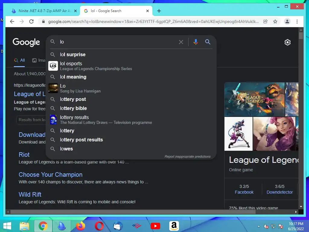This screenshot has height=232, width=309.
Task: Open a new tab with plus button
Action: click(x=159, y=11)
